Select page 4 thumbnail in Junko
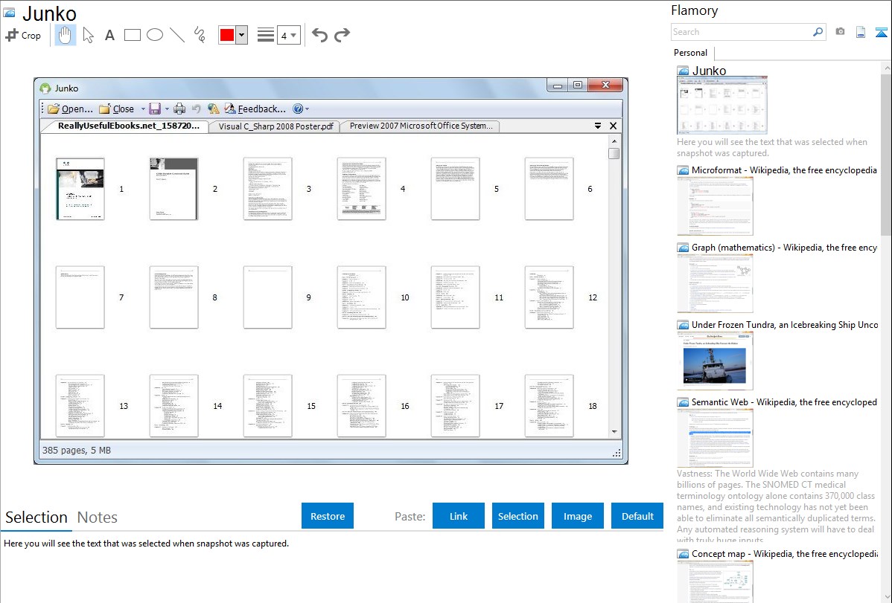This screenshot has width=892, height=603. (x=361, y=189)
